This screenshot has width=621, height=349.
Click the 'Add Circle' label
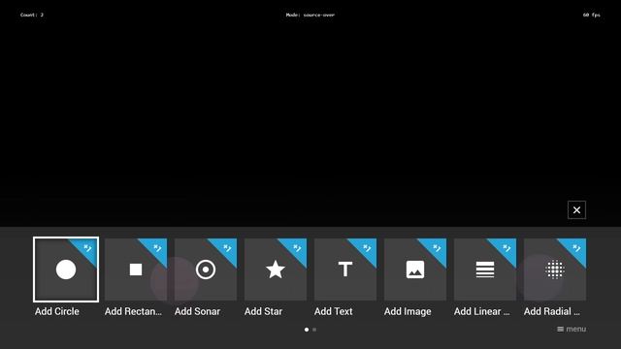[x=57, y=311]
